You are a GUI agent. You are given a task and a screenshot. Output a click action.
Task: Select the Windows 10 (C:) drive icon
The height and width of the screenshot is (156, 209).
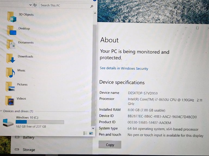(8, 123)
